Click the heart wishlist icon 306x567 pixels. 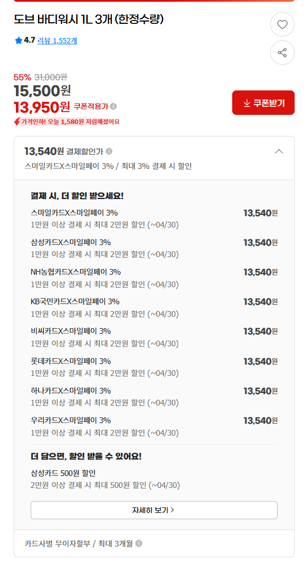(x=282, y=24)
